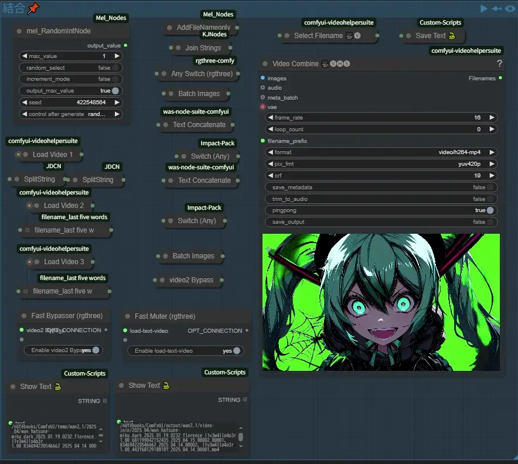Toggle increment_mode switch
The height and width of the screenshot is (464, 518).
click(115, 79)
